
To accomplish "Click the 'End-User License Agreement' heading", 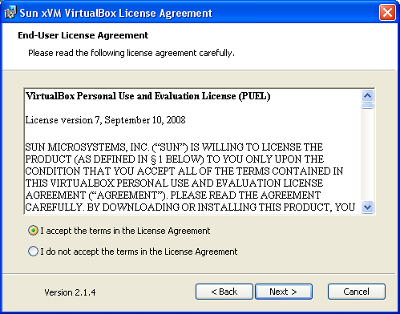I will click(x=83, y=35).
